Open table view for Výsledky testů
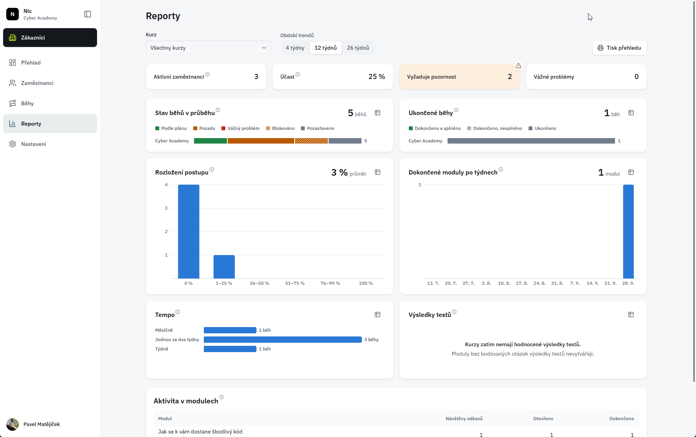Viewport: 696px width, 437px height. click(631, 315)
